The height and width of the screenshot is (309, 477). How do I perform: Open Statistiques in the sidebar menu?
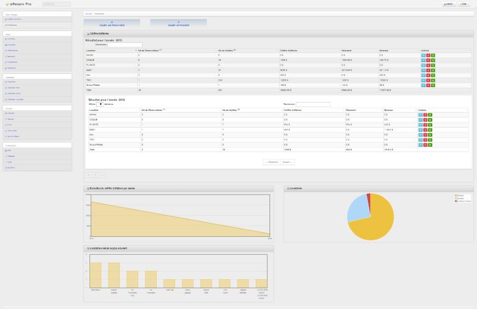pyautogui.click(x=13, y=25)
